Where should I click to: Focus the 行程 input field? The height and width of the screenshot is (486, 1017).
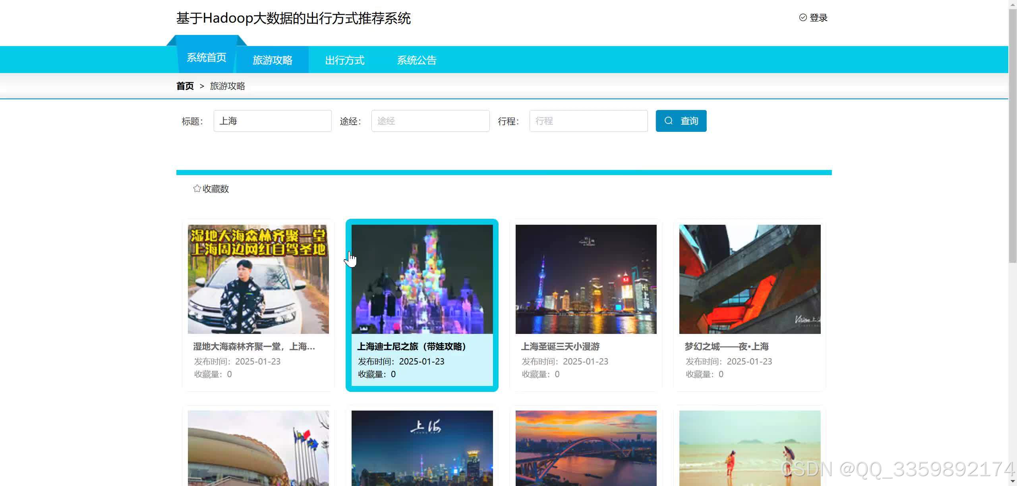pyautogui.click(x=588, y=121)
